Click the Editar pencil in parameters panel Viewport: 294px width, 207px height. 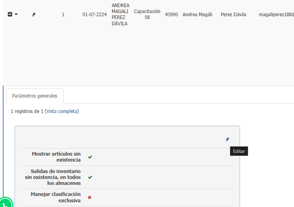(227, 139)
